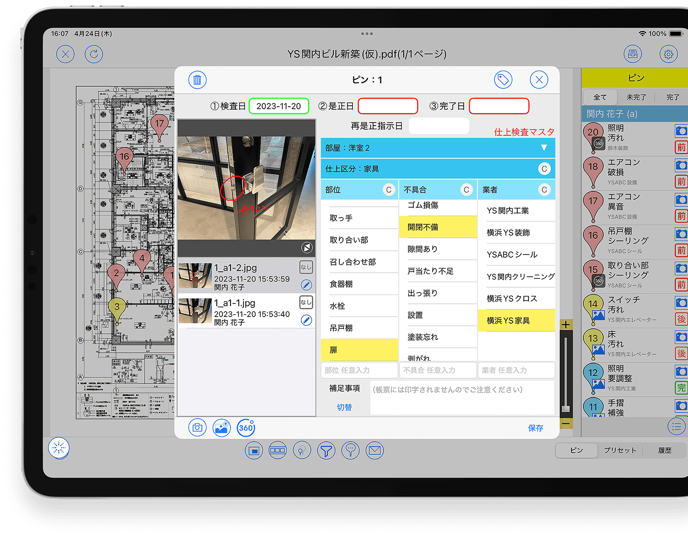Open the mail/send icon on bottom toolbar
Screen dimensions: 688x535
pos(375,450)
